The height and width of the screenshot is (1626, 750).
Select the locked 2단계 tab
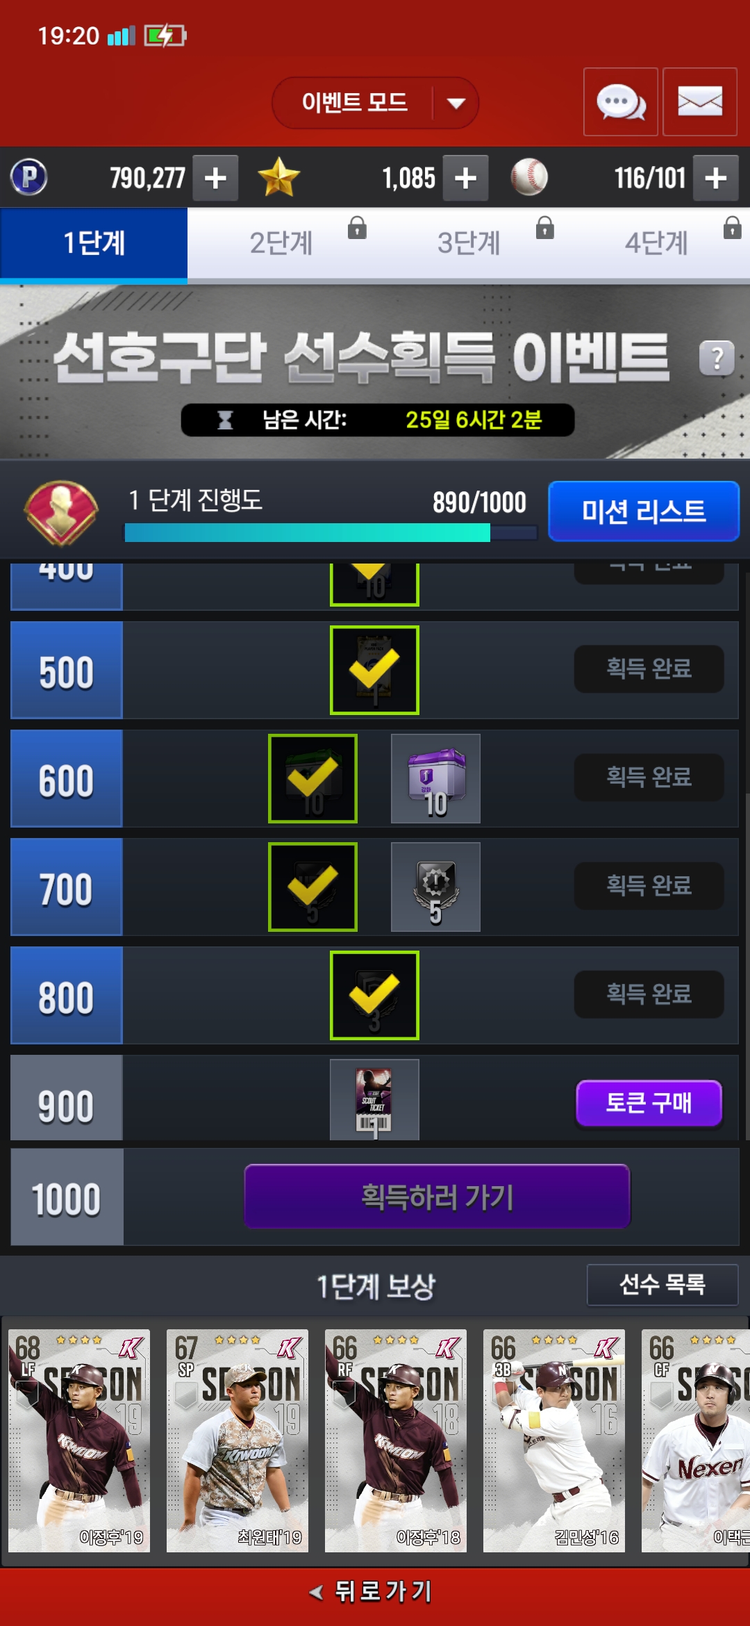coord(281,243)
